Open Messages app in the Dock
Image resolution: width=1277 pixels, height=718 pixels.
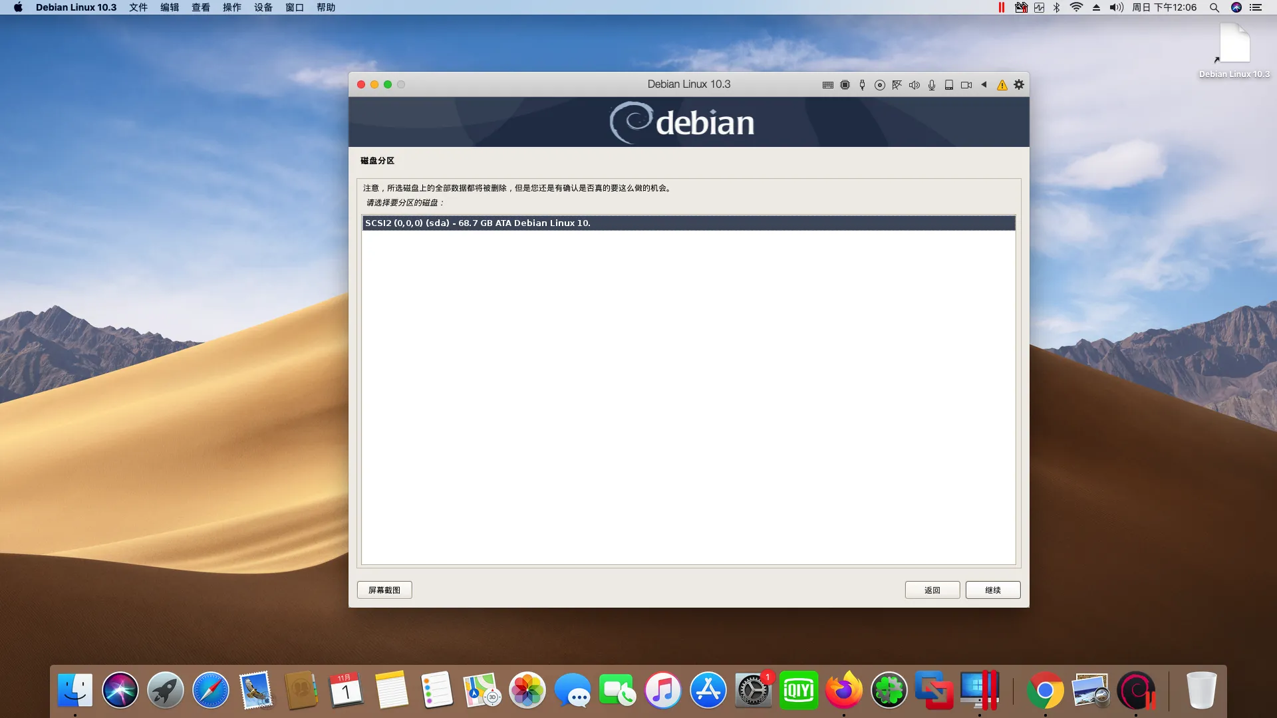(573, 690)
